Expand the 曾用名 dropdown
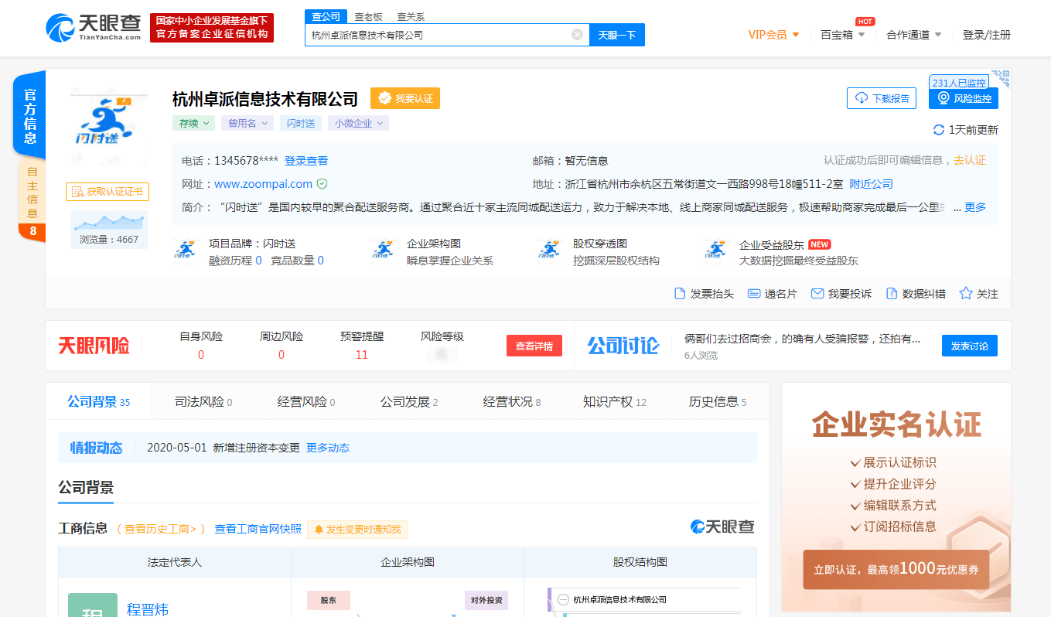The image size is (1051, 617). tap(247, 123)
